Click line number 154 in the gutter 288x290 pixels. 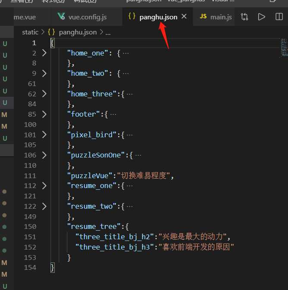click(30, 268)
